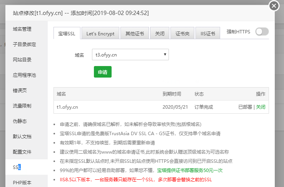Toggle the 强制HTTPS switch
This screenshot has height=187, width=284.
[262, 32]
